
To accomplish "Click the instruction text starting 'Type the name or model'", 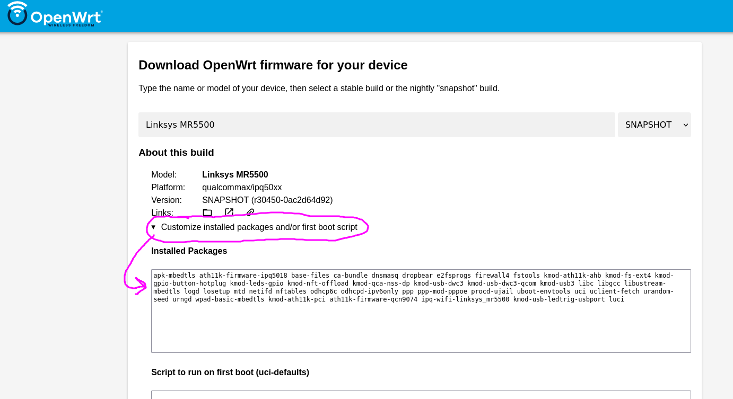I will (319, 88).
